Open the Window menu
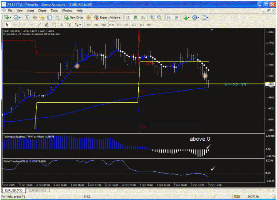Screen dimensions: 277x200 point(67,11)
